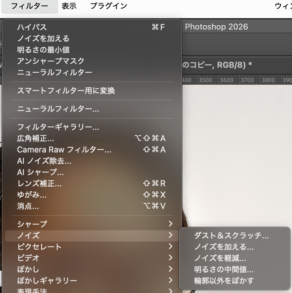Open レンズ補正 filter
This screenshot has height=293, width=292.
pyautogui.click(x=39, y=184)
